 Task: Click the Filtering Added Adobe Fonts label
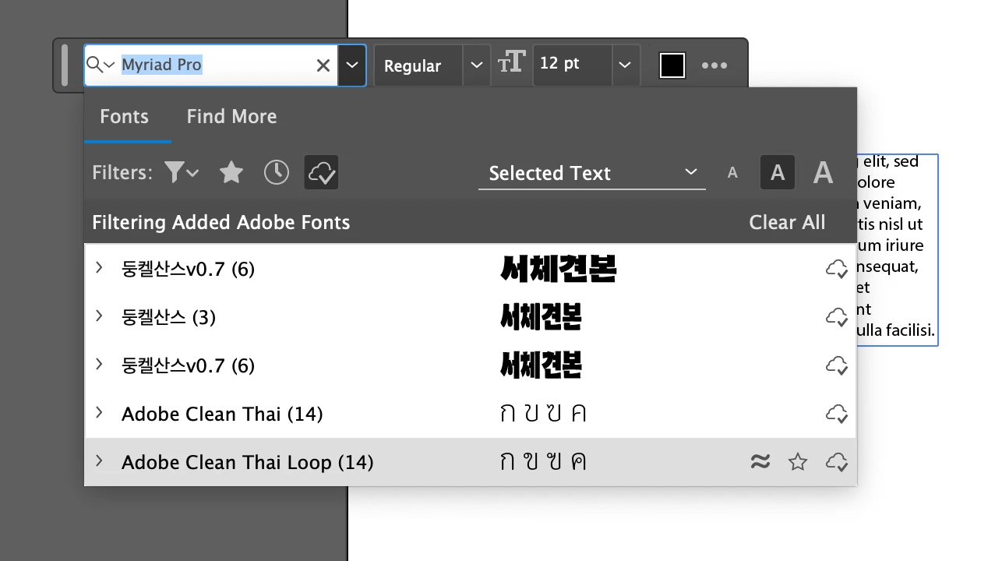coord(221,223)
